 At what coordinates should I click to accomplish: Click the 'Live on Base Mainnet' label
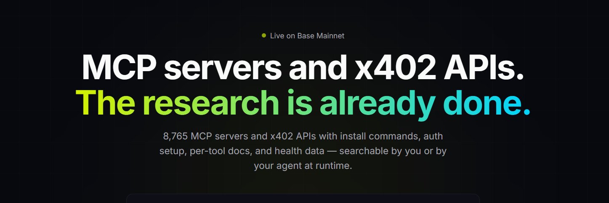click(307, 36)
